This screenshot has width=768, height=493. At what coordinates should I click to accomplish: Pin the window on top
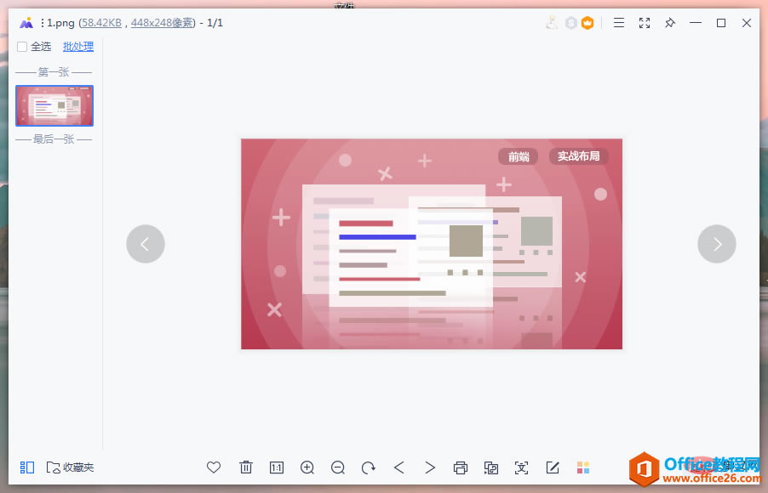click(670, 22)
